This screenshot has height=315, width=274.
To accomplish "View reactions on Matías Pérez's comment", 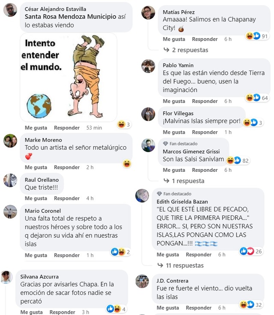I will point(257,36).
